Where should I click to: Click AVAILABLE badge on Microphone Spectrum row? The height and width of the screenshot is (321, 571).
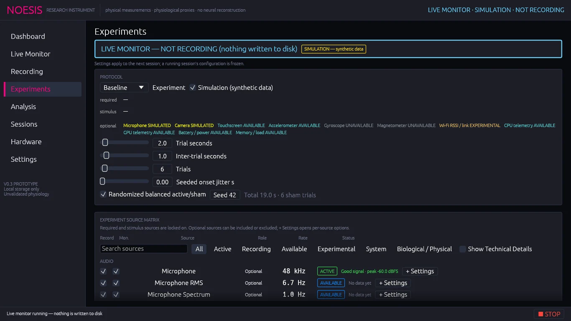click(331, 295)
